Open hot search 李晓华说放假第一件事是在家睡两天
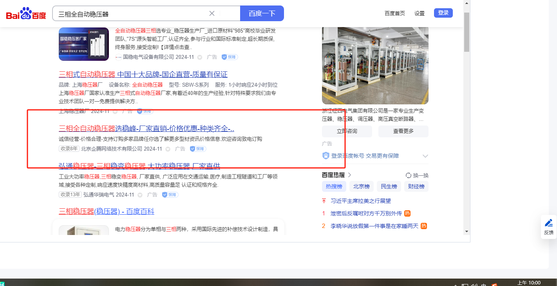Viewport: 557px width, 286px height. pyautogui.click(x=374, y=226)
